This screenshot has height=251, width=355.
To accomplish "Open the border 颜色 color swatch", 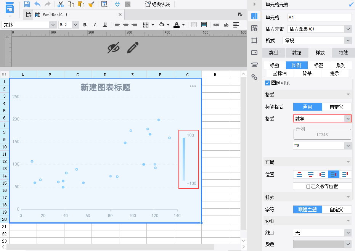I will pyautogui.click(x=322, y=244).
